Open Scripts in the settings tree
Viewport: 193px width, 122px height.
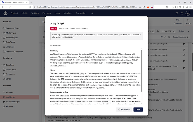(x=9, y=79)
